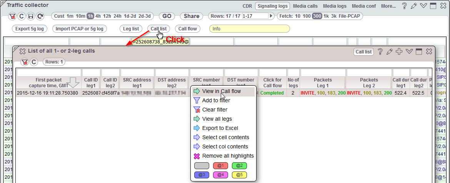Open help question mark in Traffic collector
Image resolution: width=450 pixels, height=183 pixels.
coord(405,6)
